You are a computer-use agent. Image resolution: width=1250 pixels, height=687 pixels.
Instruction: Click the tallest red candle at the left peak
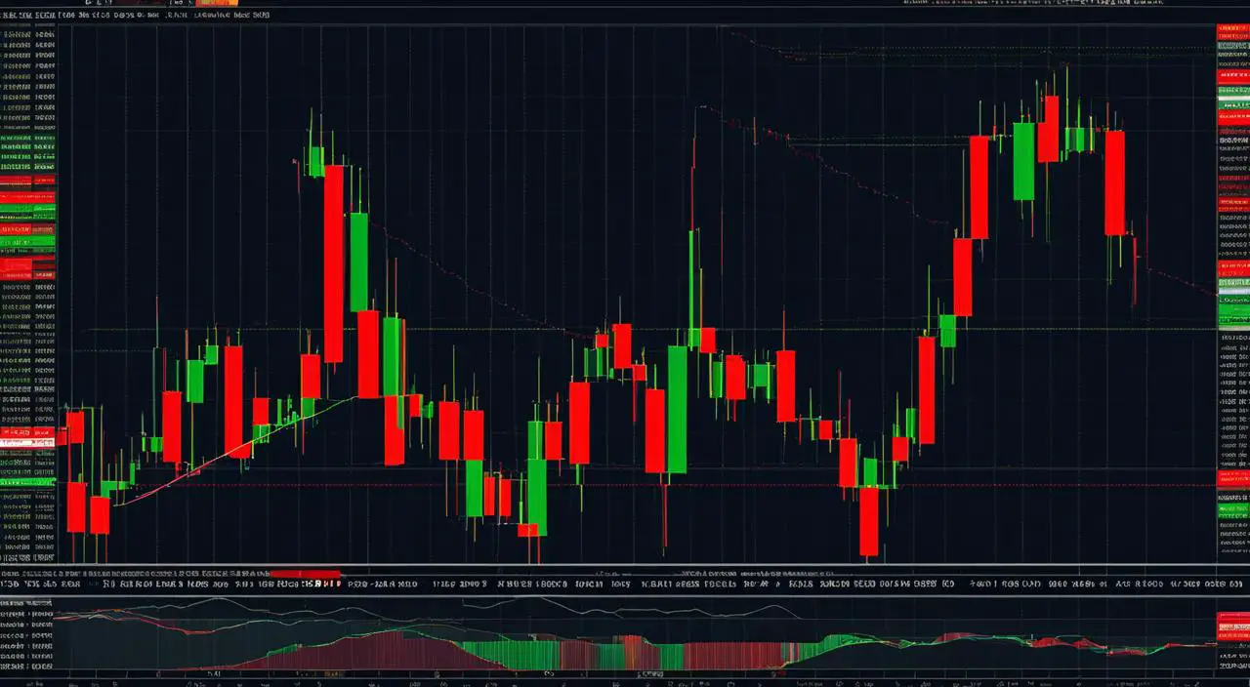tap(333, 263)
